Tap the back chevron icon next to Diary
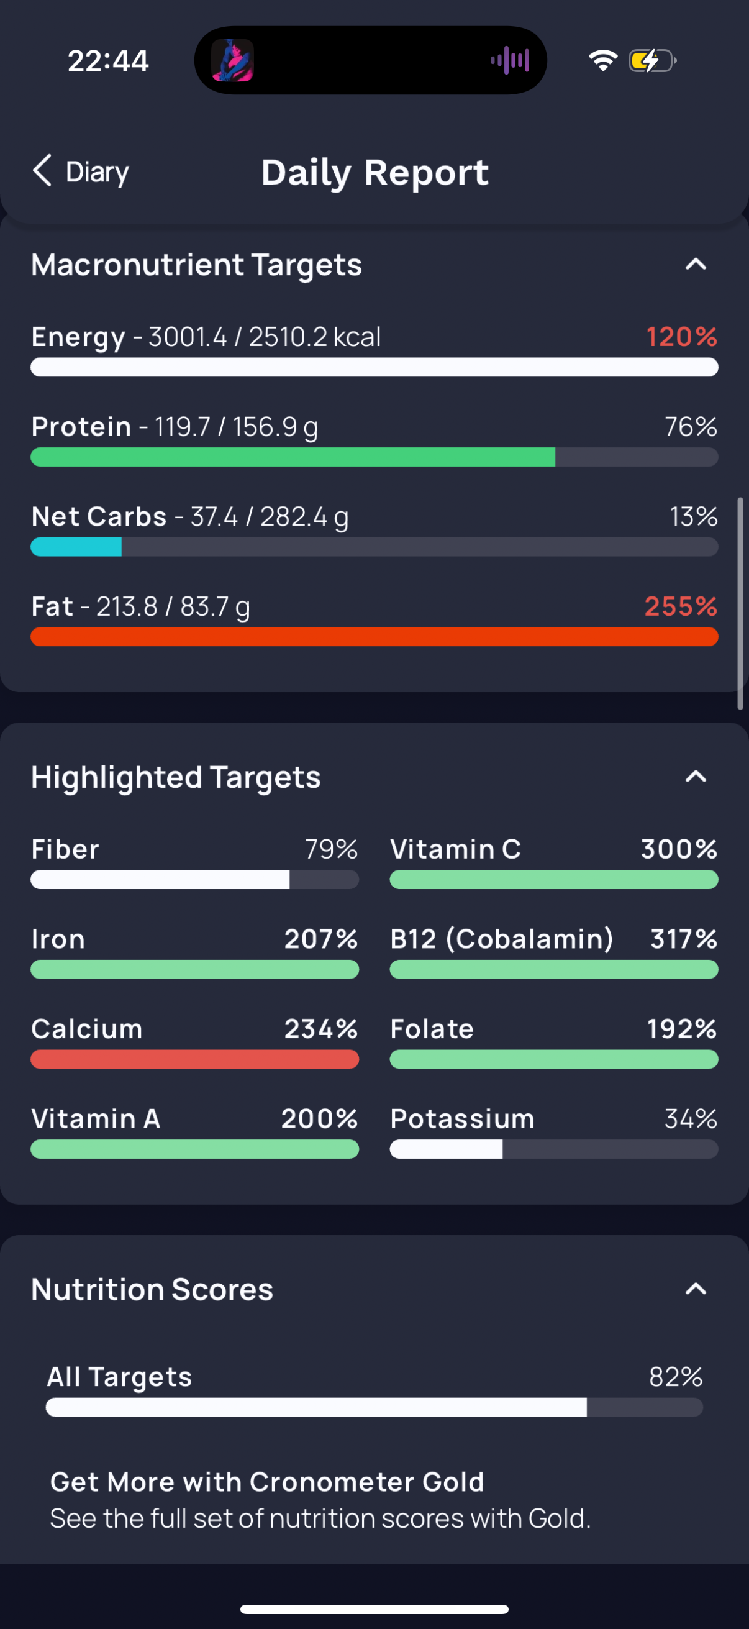Image resolution: width=749 pixels, height=1629 pixels. point(42,171)
